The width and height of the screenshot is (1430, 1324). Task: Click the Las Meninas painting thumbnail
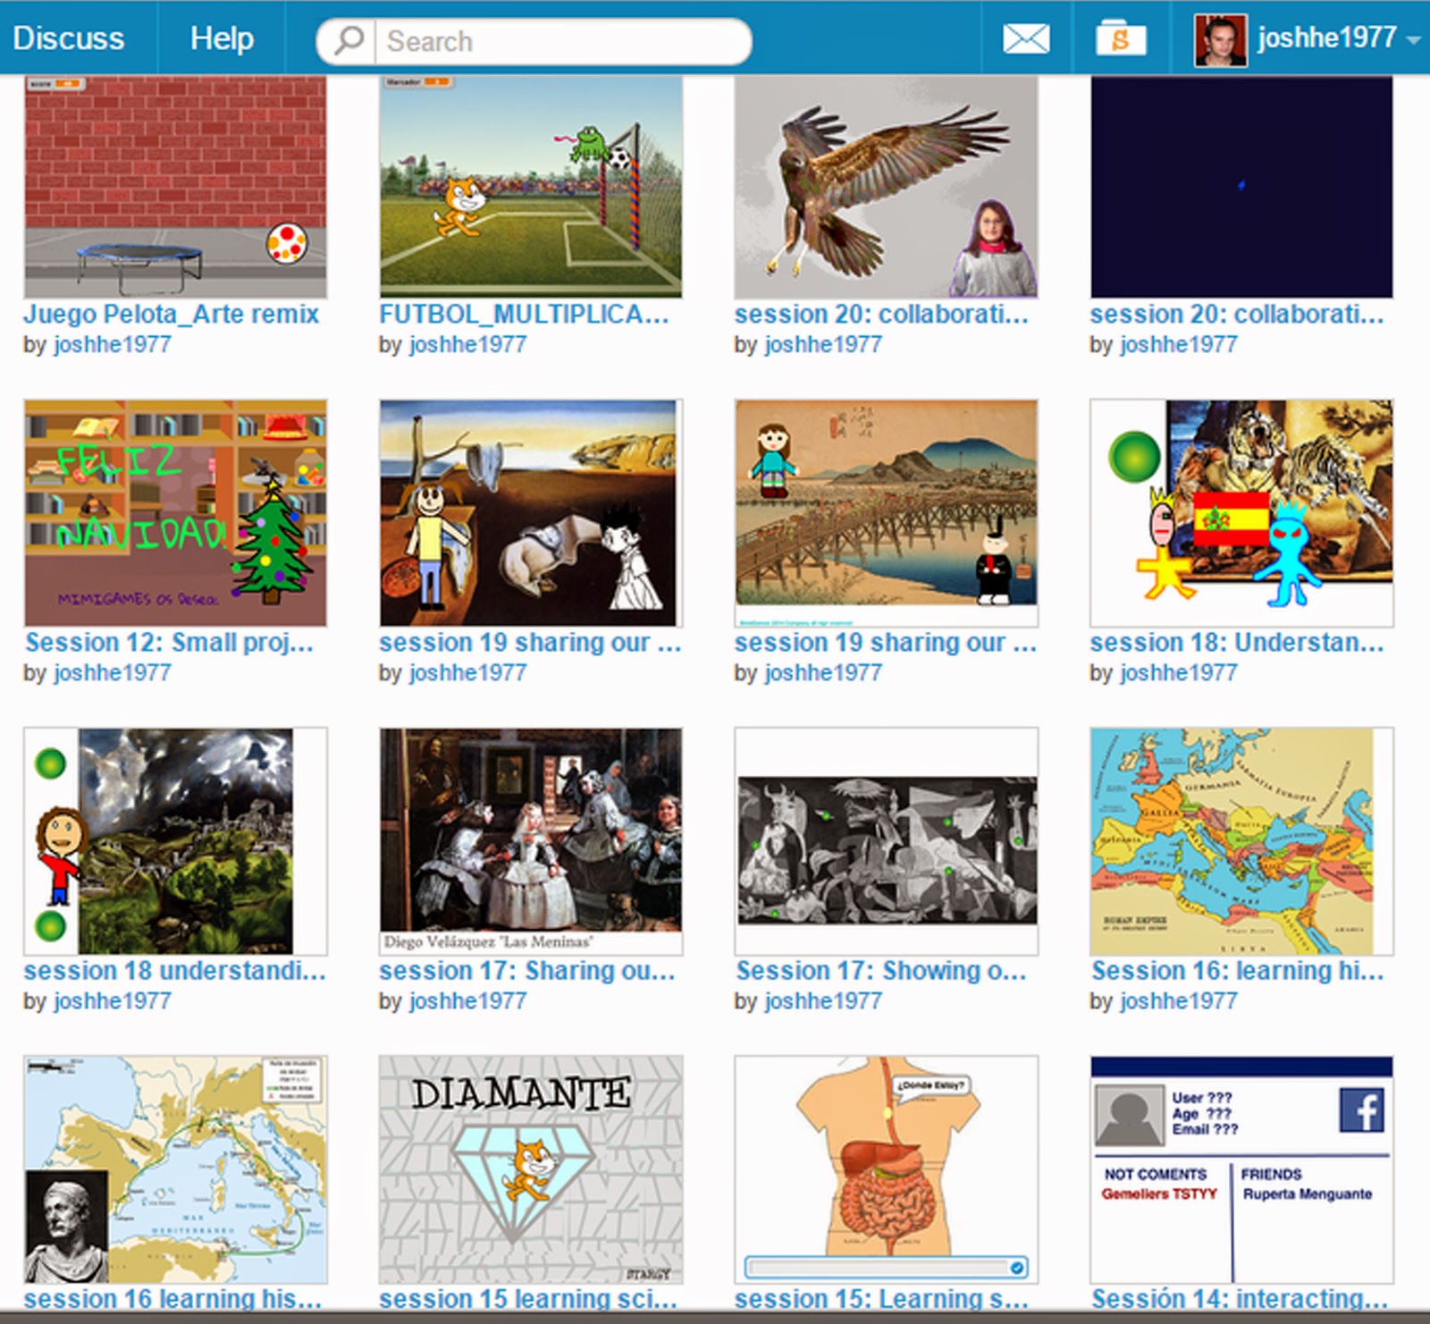pos(531,841)
